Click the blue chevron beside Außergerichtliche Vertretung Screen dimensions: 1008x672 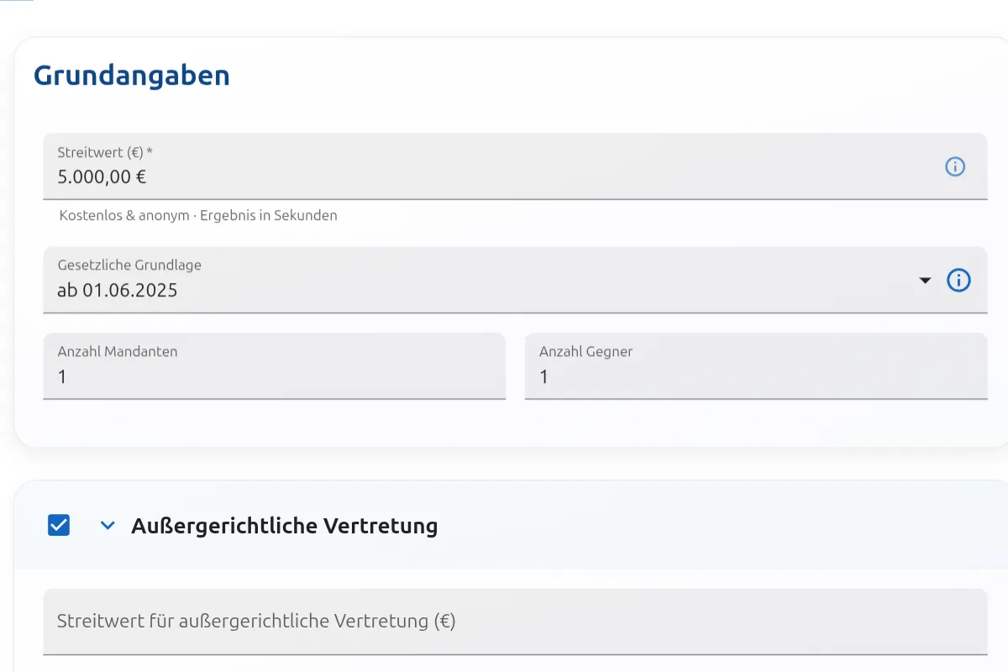[x=107, y=525]
